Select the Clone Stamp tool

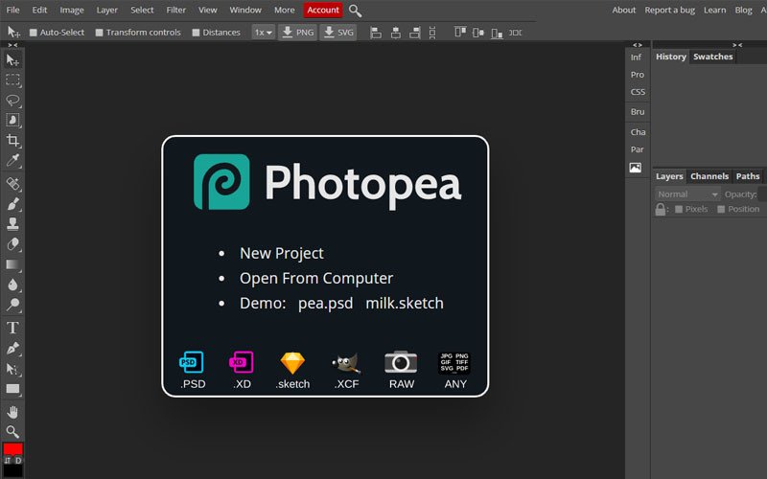[12, 224]
